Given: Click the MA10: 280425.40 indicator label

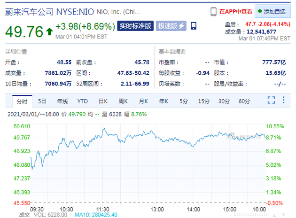Looking at the screenshot, I should (x=96, y=215).
